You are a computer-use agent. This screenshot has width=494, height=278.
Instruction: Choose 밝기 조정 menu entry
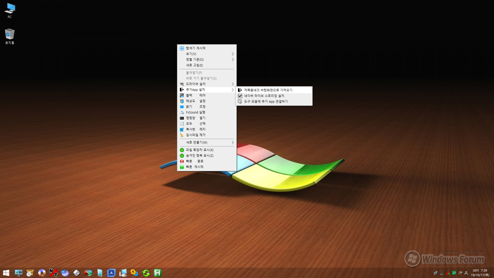point(207,107)
